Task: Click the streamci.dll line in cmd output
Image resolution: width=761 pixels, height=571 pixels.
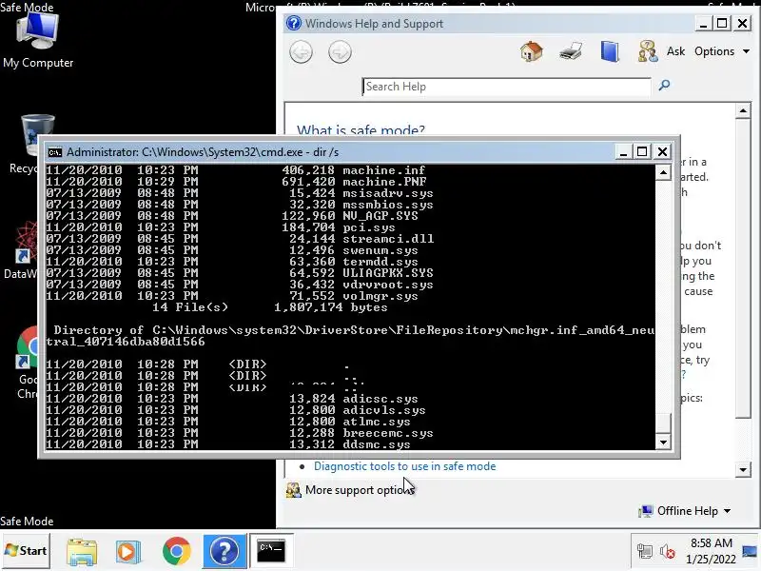Action: [x=240, y=239]
